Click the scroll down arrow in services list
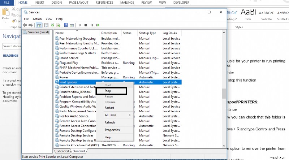The image size is (289, 160). click(224, 146)
